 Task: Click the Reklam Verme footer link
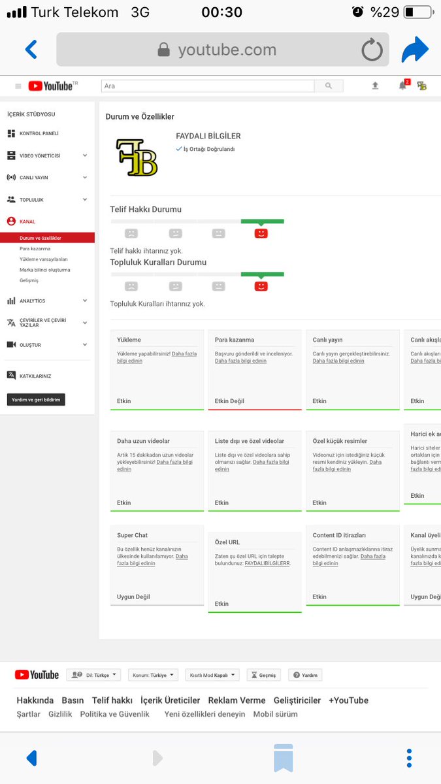(237, 700)
